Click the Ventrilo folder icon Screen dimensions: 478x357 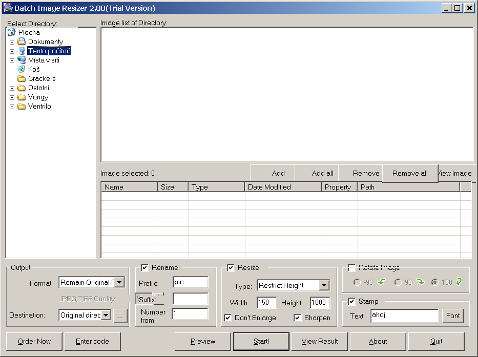pyautogui.click(x=21, y=106)
